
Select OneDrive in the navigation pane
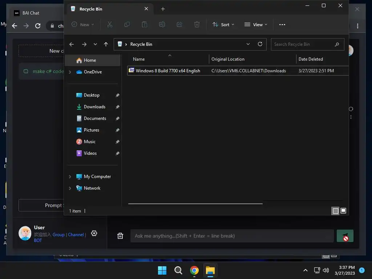point(93,72)
